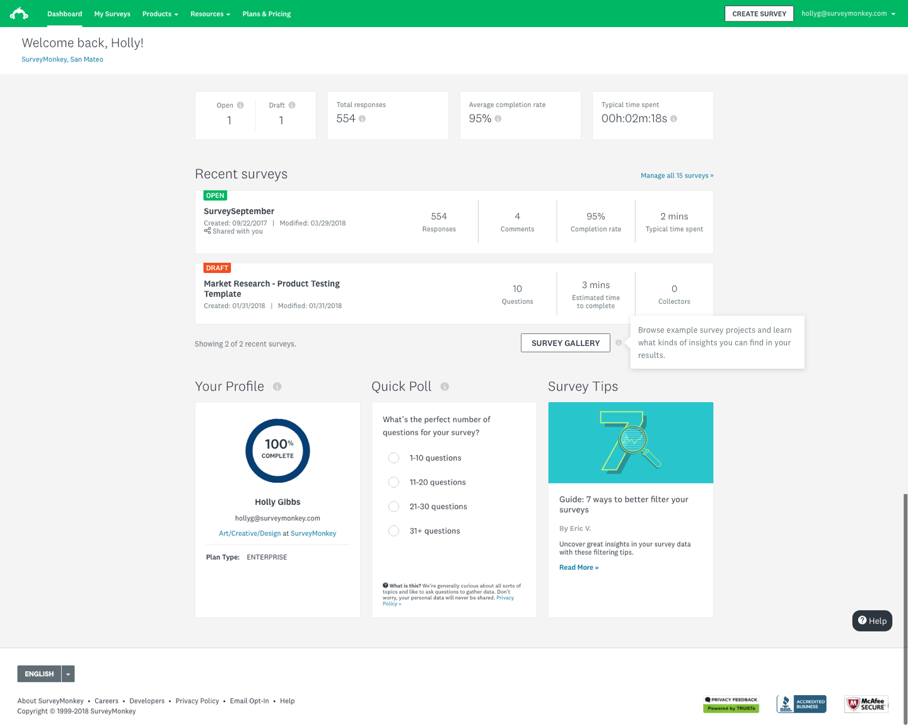Go to My Surveys tab

[x=112, y=14]
